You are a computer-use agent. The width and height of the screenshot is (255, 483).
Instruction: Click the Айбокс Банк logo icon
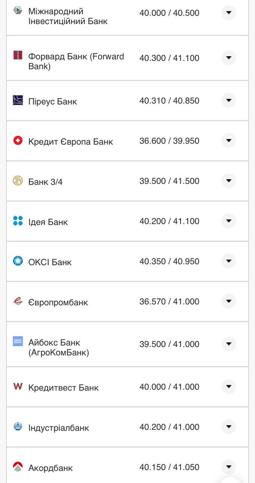tap(18, 341)
